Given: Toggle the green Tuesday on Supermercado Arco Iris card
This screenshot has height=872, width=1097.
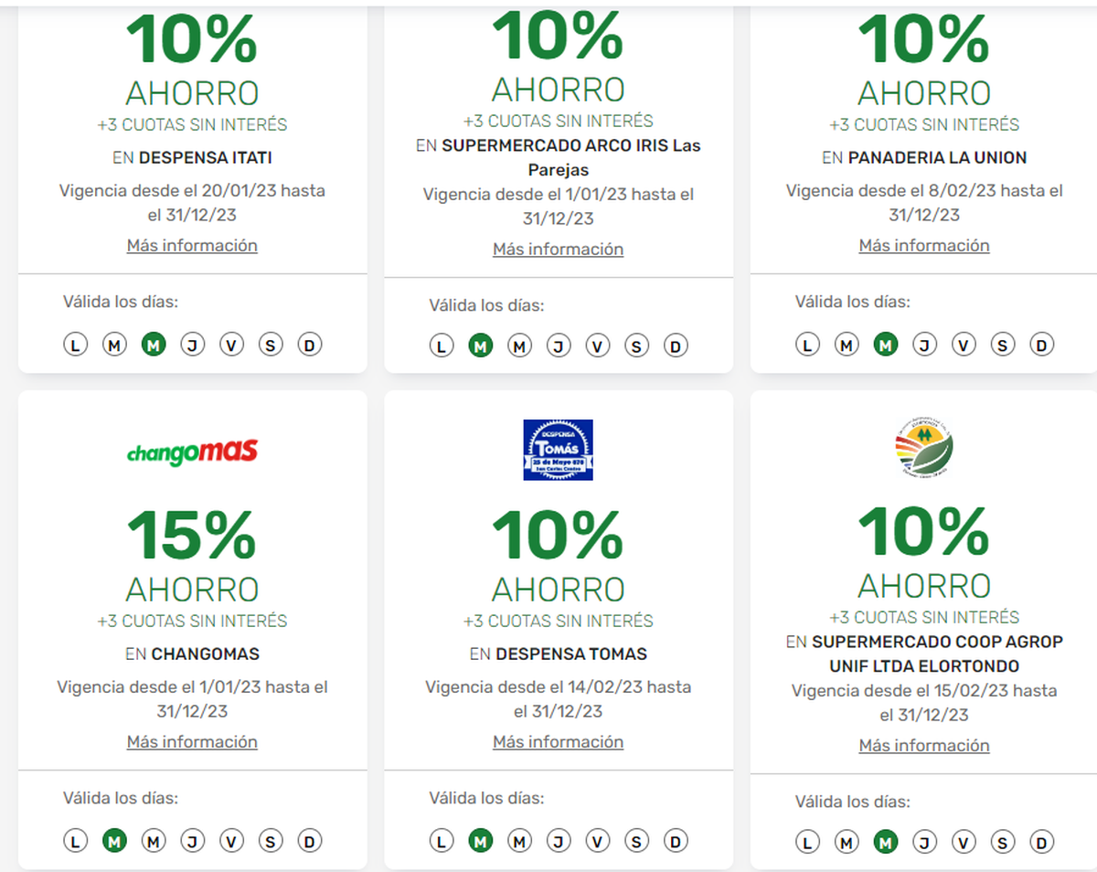Looking at the screenshot, I should point(480,345).
